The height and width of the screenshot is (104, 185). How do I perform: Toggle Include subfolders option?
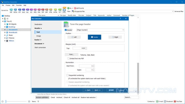coord(42,97)
